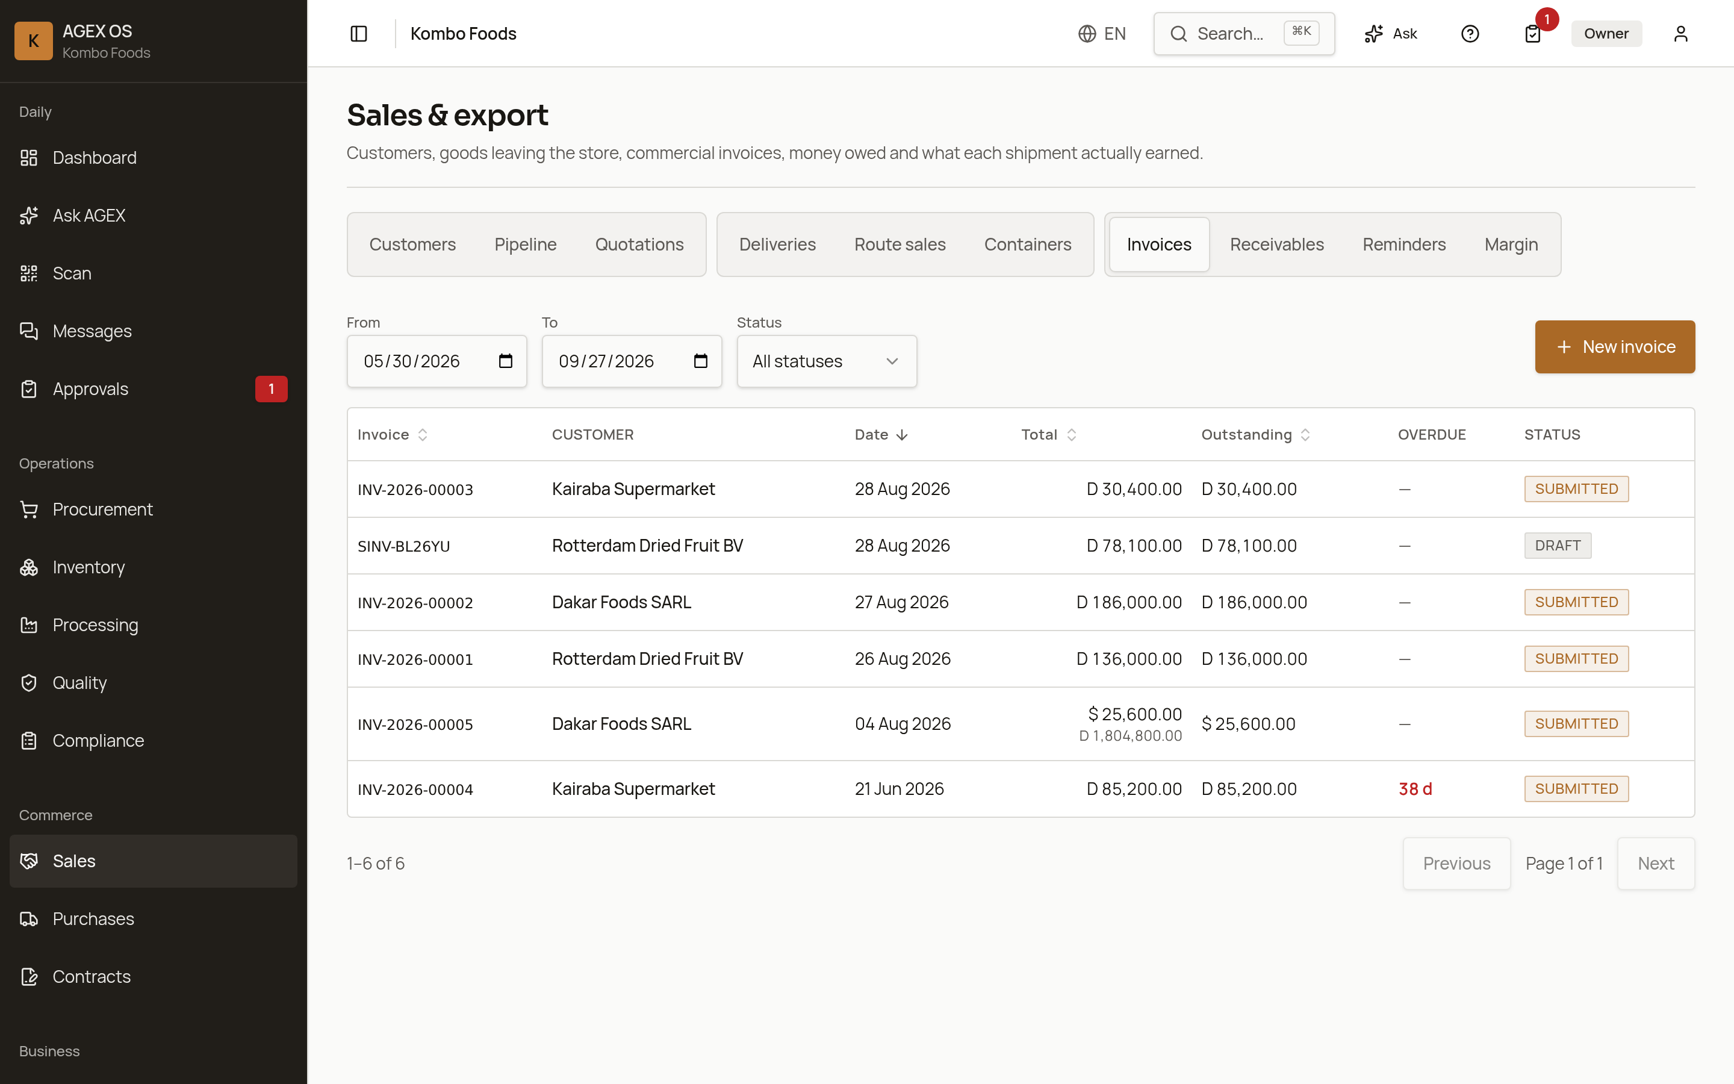Focus the Search input field
1734x1084 pixels.
1244,34
